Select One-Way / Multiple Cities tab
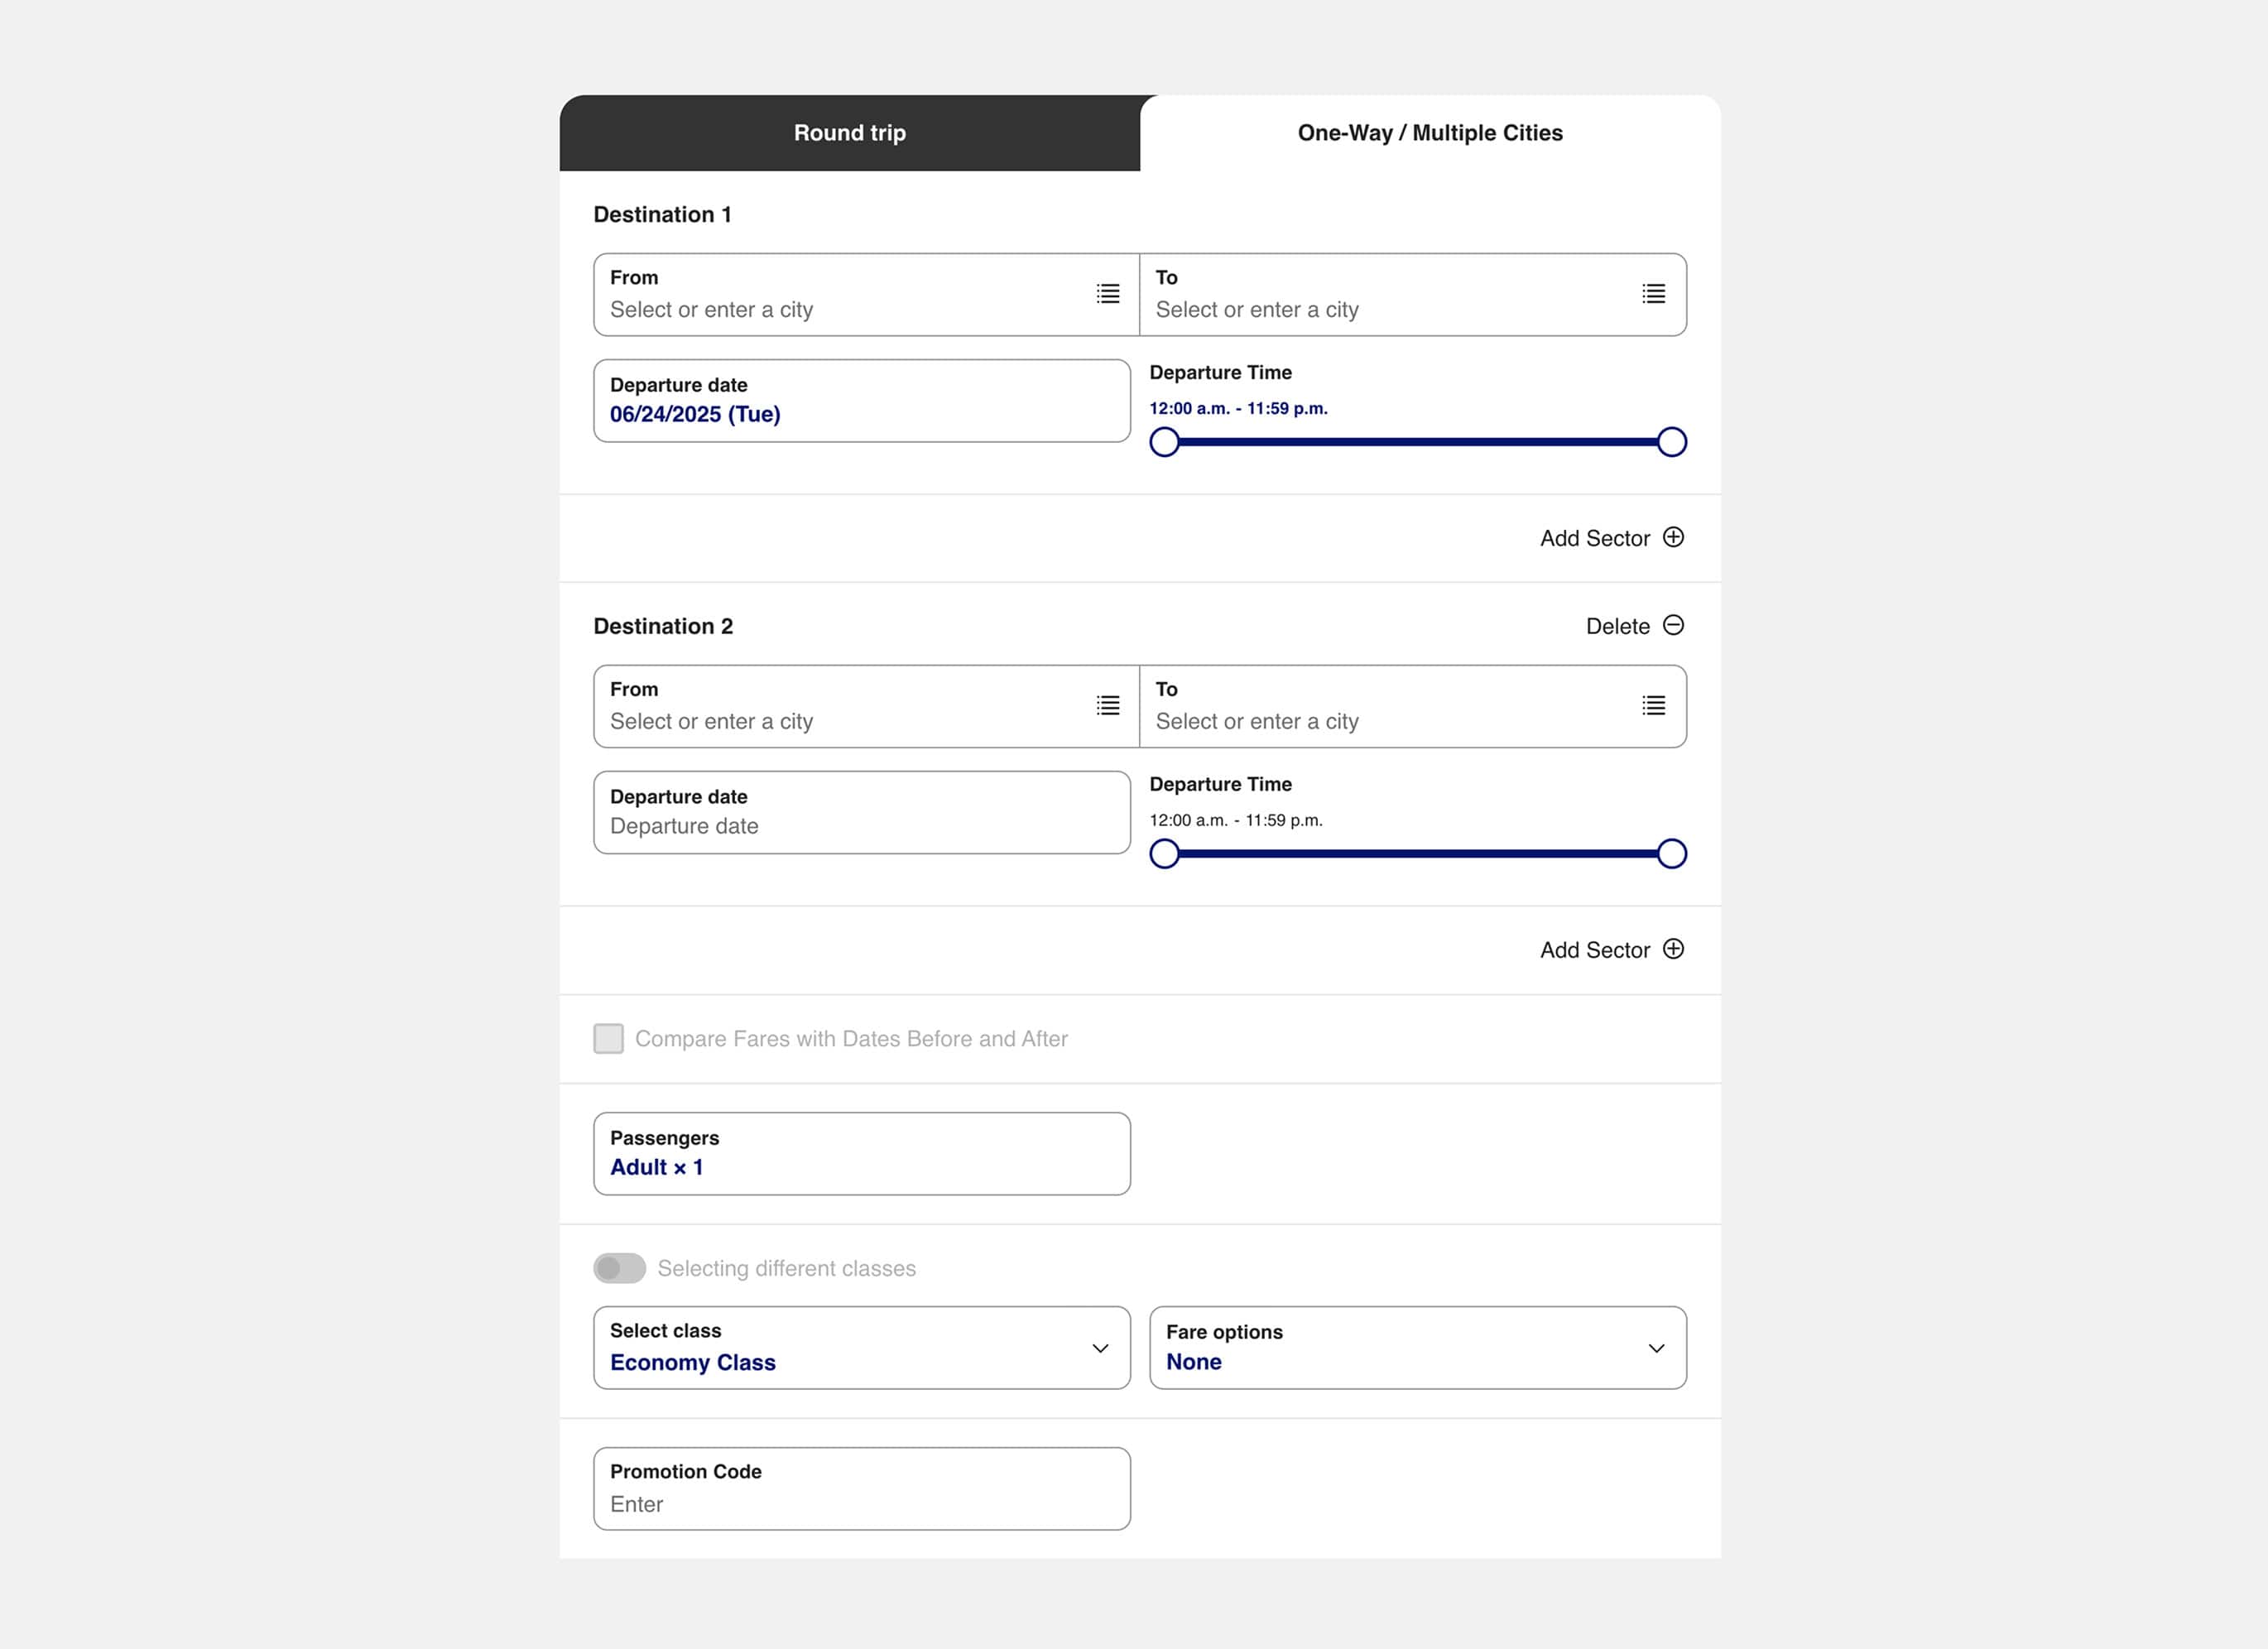 (x=1429, y=133)
